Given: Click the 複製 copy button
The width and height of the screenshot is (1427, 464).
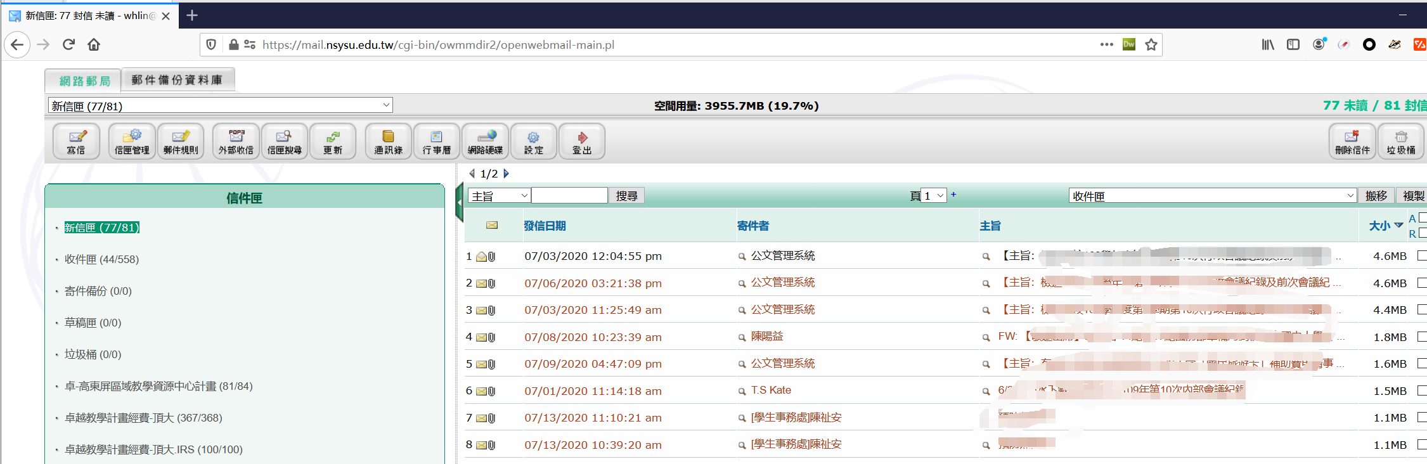Looking at the screenshot, I should tap(1413, 196).
